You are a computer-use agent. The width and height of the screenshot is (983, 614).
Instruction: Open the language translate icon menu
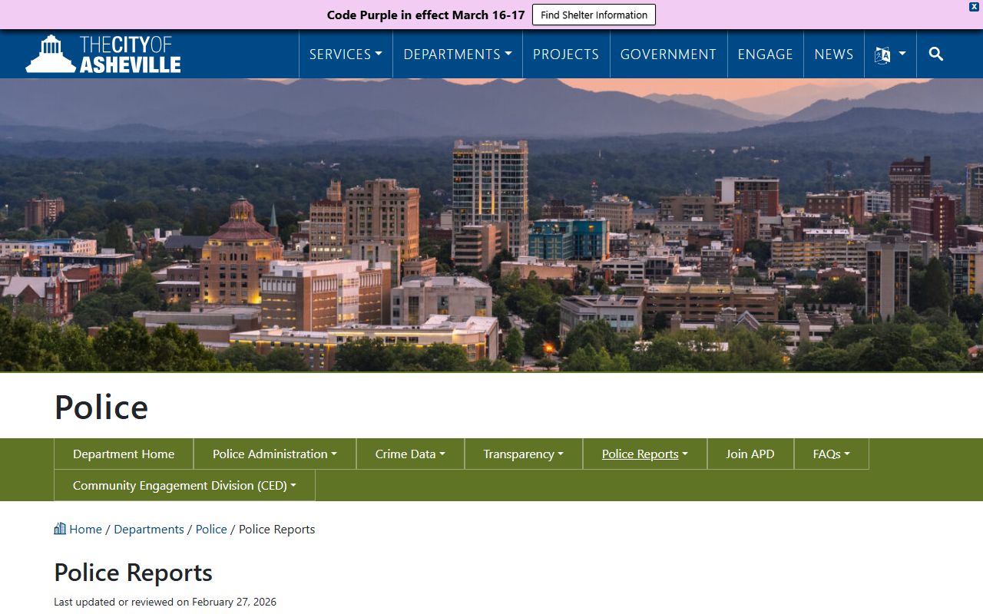click(x=890, y=54)
